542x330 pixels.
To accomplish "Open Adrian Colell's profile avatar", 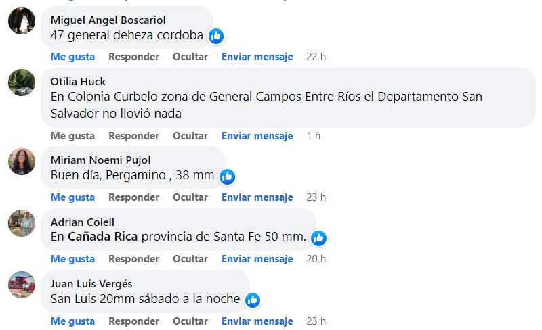I will (x=22, y=223).
